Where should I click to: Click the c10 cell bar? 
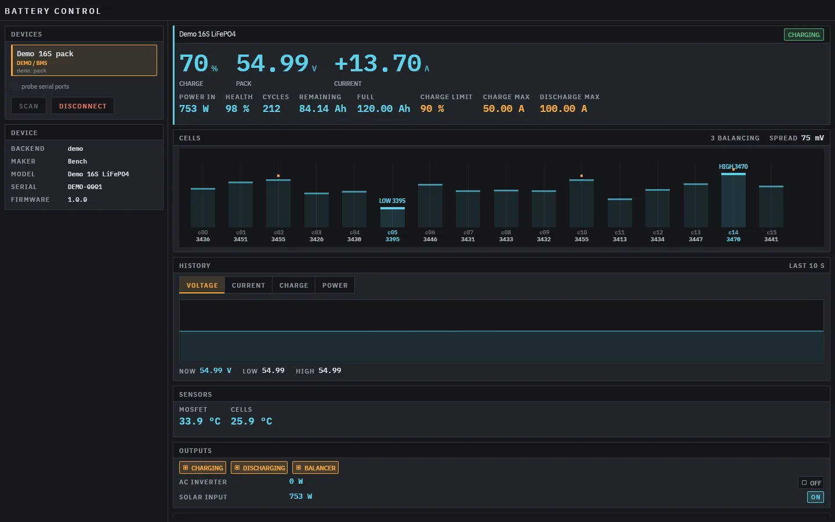pos(582,204)
